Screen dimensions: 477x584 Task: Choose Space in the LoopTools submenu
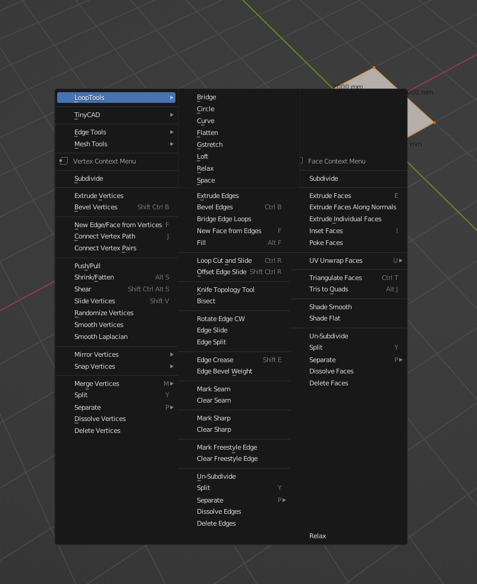[239, 181]
